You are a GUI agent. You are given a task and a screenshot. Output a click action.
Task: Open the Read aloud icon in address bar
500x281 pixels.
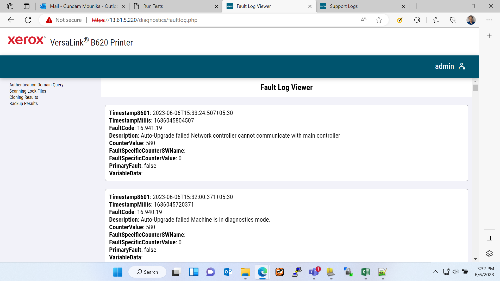click(363, 20)
